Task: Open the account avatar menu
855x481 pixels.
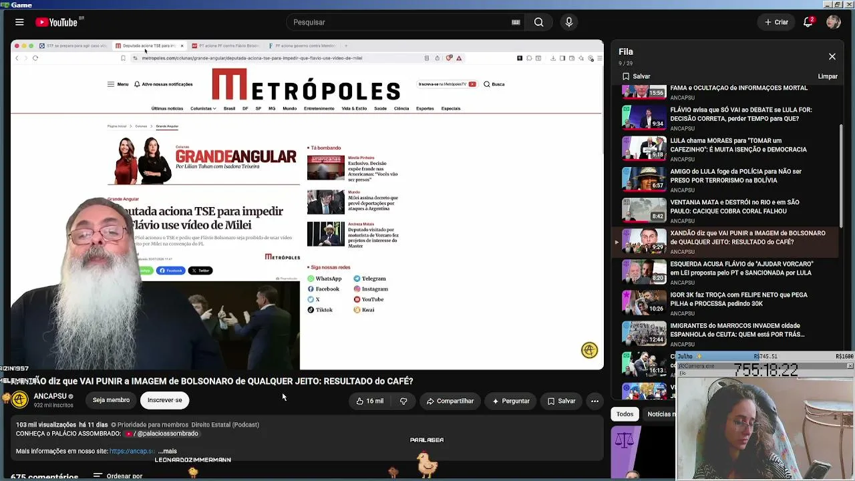Action: pos(833,22)
